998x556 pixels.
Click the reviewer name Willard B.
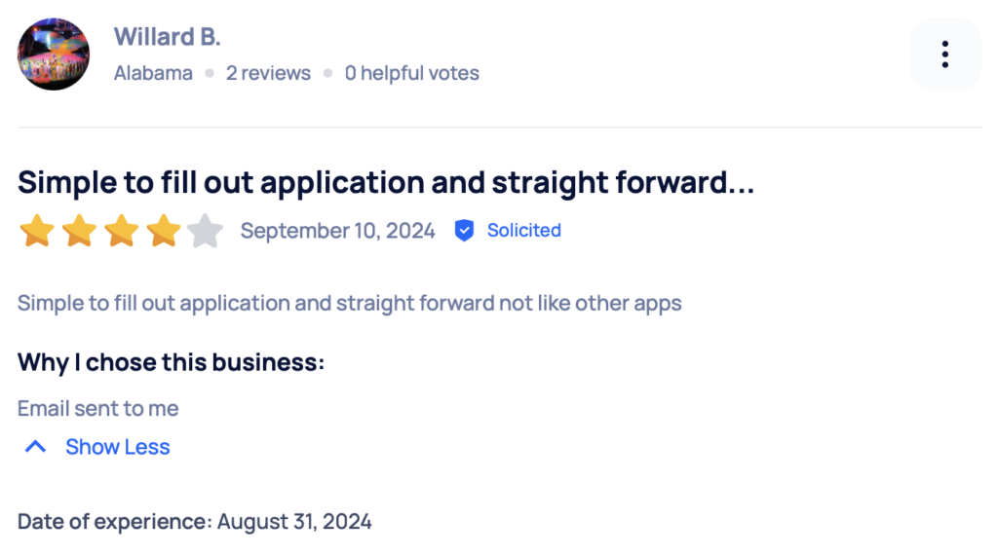tap(167, 37)
